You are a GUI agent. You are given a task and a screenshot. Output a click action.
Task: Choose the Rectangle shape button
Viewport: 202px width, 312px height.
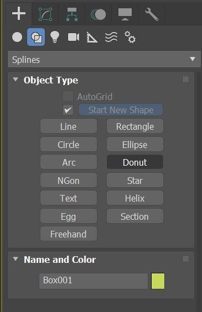[135, 126]
